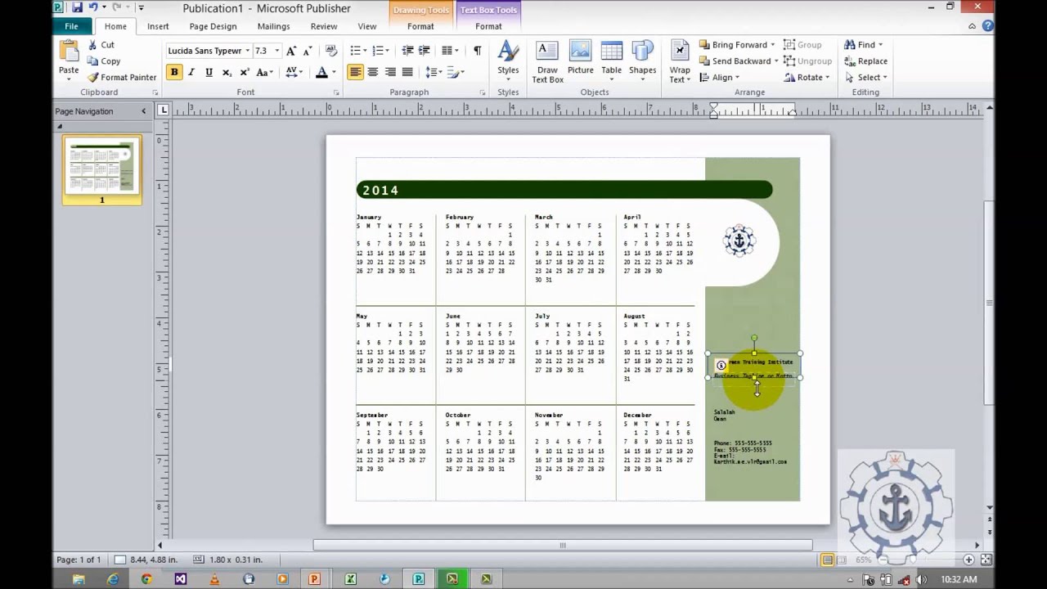The width and height of the screenshot is (1047, 589).
Task: Open the Font dialog launcher
Action: coord(336,92)
